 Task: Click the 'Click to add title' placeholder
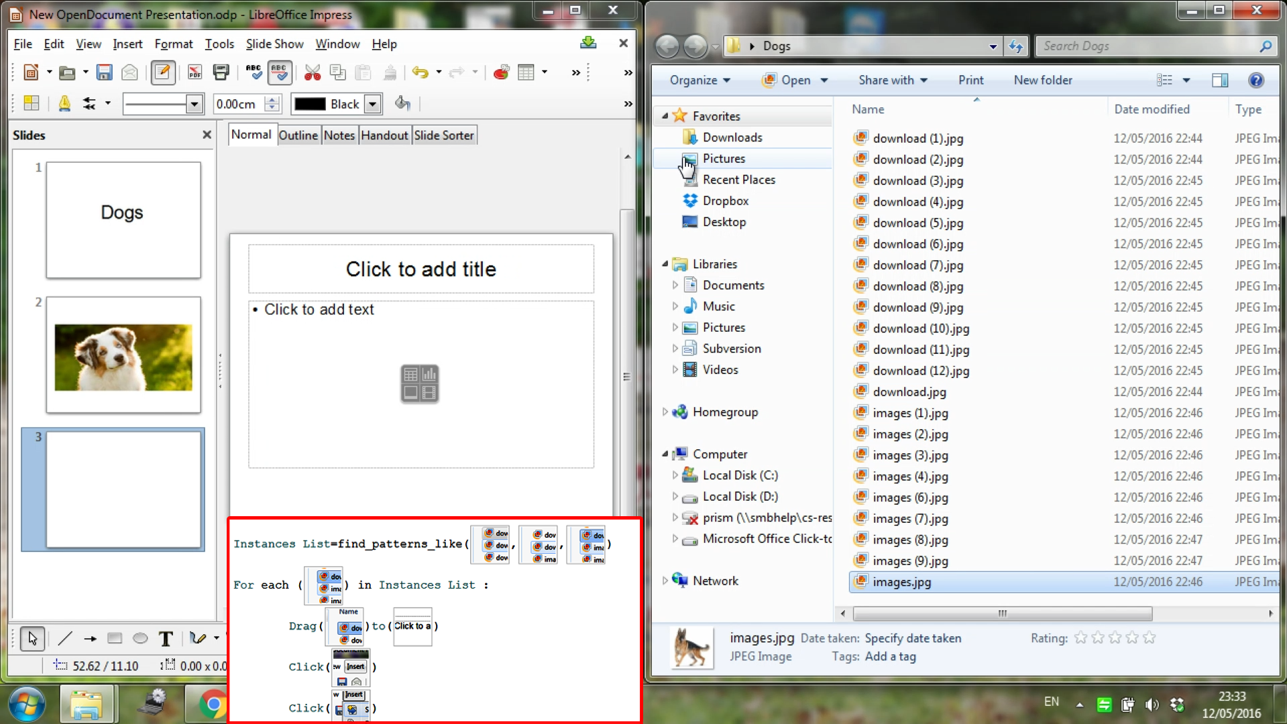click(x=421, y=269)
